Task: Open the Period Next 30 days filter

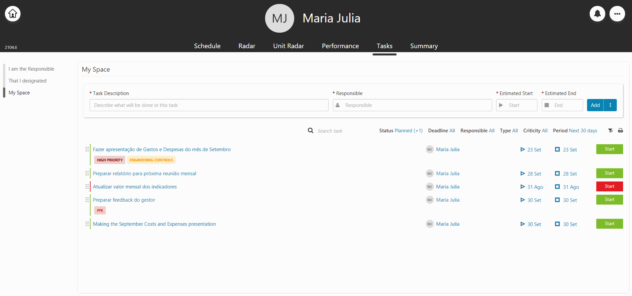Action: click(x=575, y=131)
